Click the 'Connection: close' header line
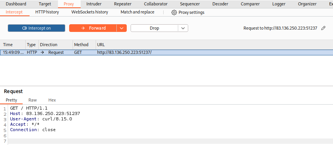Image resolution: width=333 pixels, height=145 pixels. tap(33, 130)
